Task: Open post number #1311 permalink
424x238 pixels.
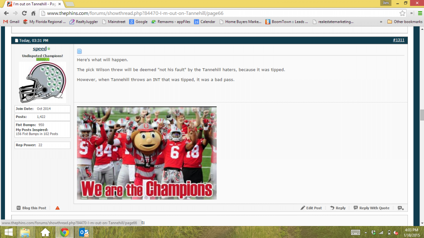Action: 399,40
